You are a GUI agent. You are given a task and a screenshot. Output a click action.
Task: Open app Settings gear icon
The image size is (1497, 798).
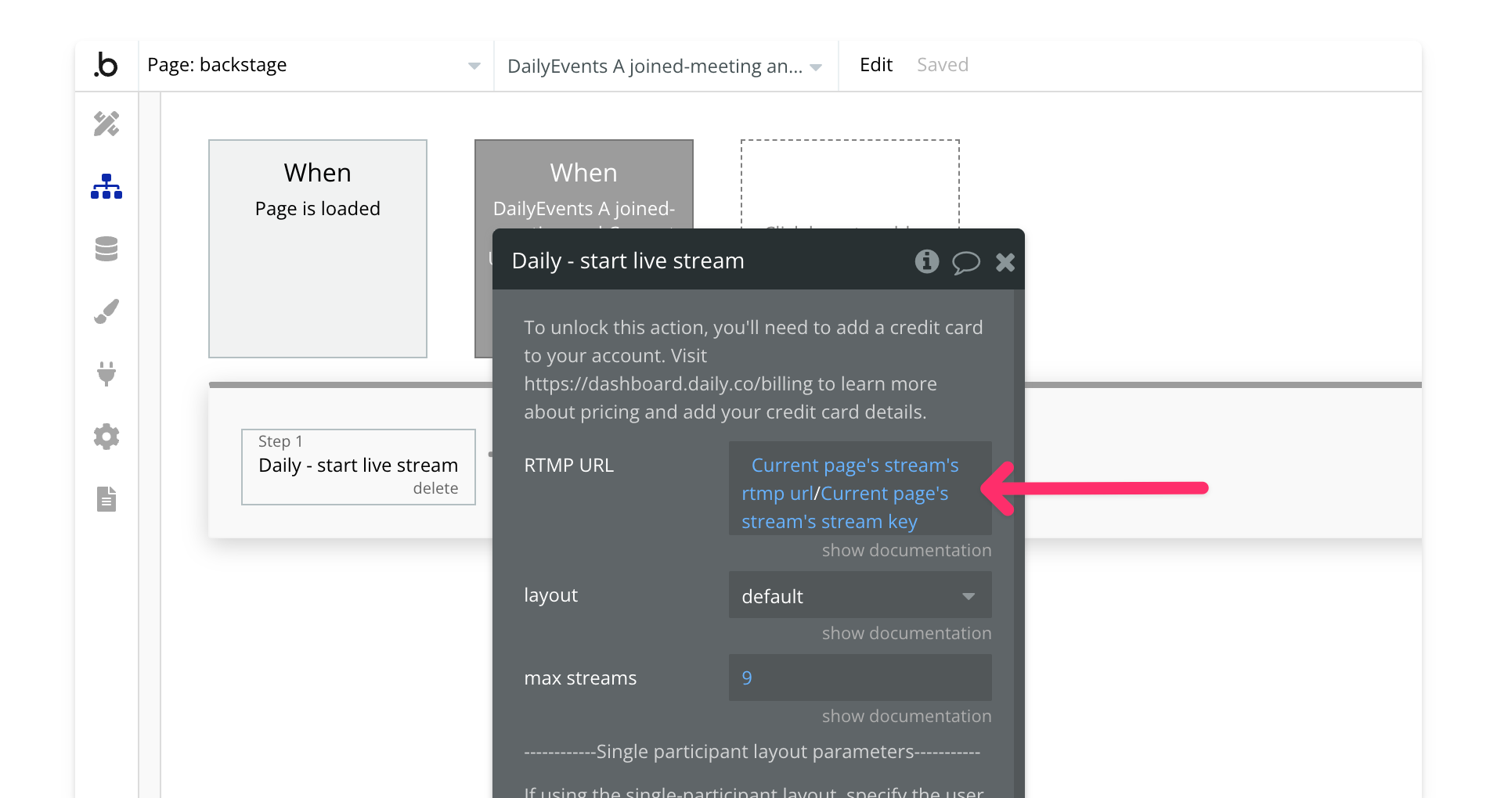(x=106, y=437)
